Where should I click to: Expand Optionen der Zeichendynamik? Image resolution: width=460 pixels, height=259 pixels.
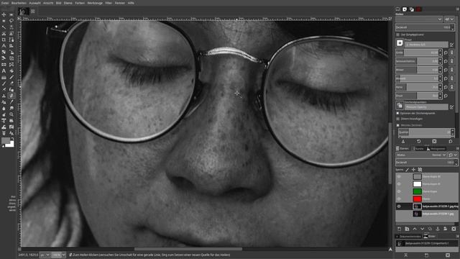click(x=397, y=113)
